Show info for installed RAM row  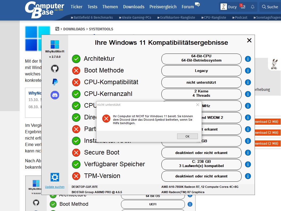point(248,141)
